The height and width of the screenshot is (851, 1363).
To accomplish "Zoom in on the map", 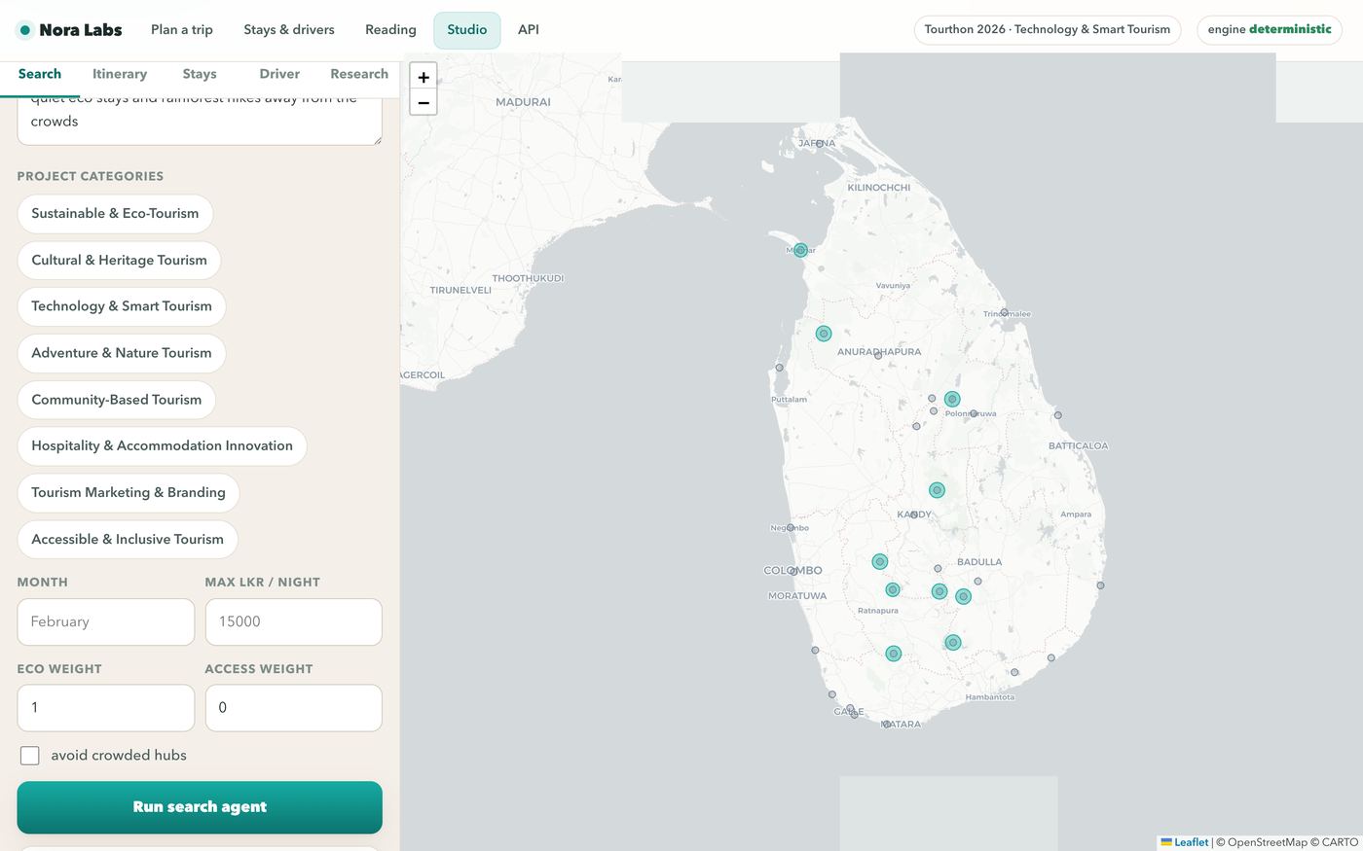I will pyautogui.click(x=424, y=77).
